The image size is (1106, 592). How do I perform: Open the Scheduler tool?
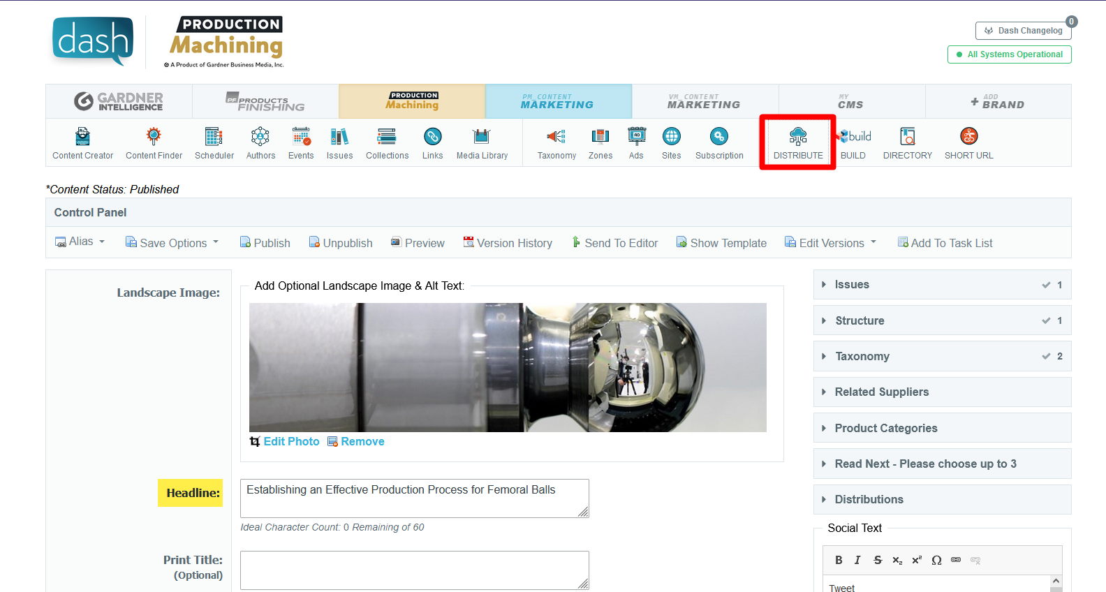[214, 143]
